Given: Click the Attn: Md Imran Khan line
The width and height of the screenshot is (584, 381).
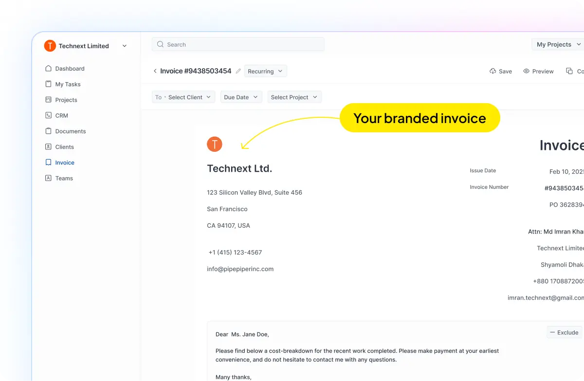Looking at the screenshot, I should tap(556, 232).
